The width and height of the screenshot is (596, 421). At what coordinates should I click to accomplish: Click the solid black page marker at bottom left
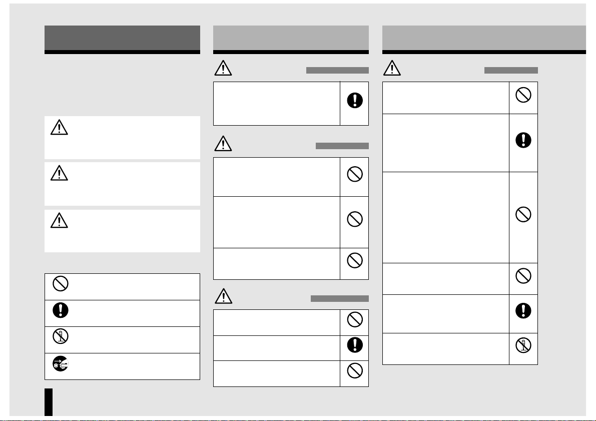49,402
